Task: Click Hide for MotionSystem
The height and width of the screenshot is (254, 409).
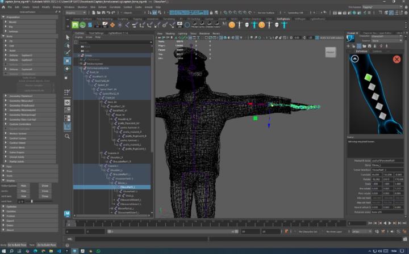Action: point(23,186)
